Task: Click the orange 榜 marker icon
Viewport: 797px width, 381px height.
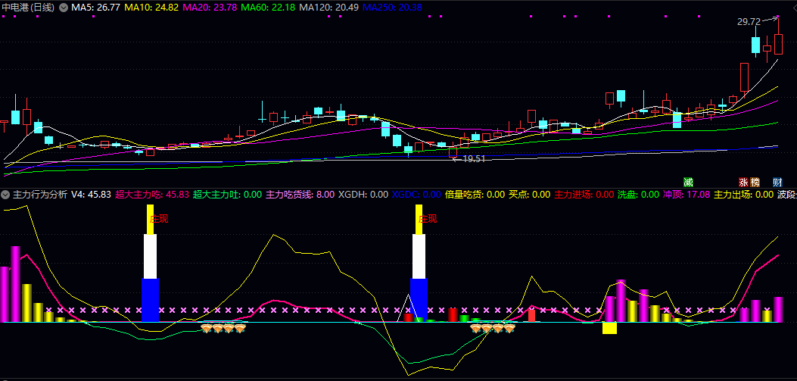Action: click(755, 182)
